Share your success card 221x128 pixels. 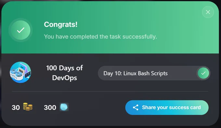(167, 108)
